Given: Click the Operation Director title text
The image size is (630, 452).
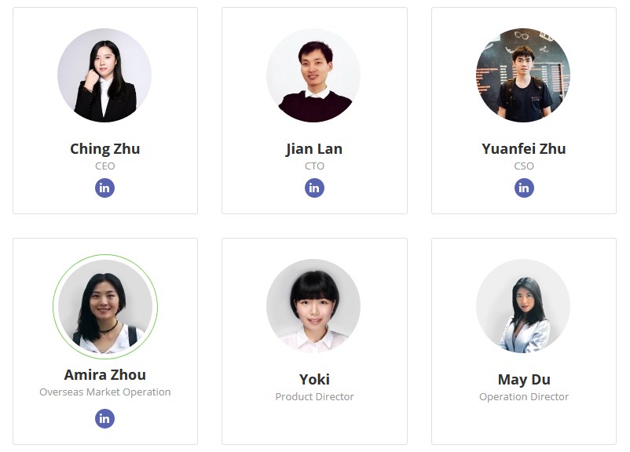Looking at the screenshot, I should (524, 396).
